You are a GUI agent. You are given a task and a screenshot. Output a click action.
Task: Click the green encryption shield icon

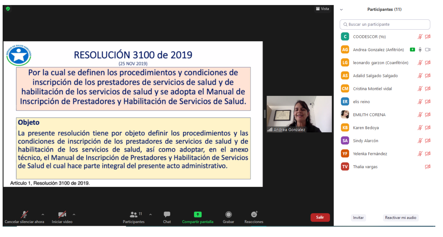coord(8,9)
